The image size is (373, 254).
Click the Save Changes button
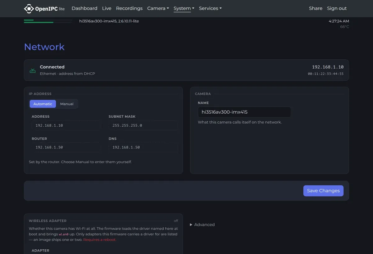click(323, 191)
